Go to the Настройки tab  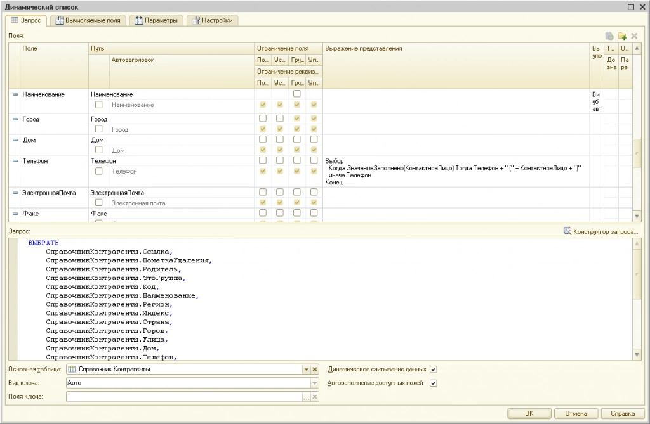coord(213,20)
